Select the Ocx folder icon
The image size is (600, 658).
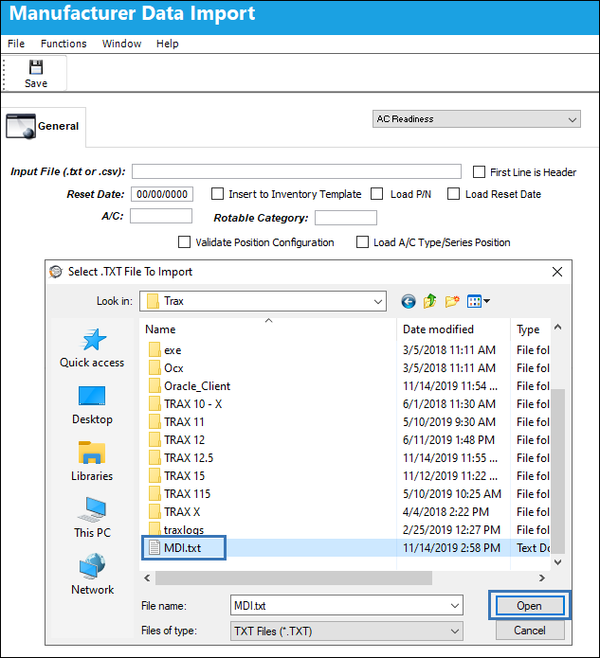[x=155, y=367]
